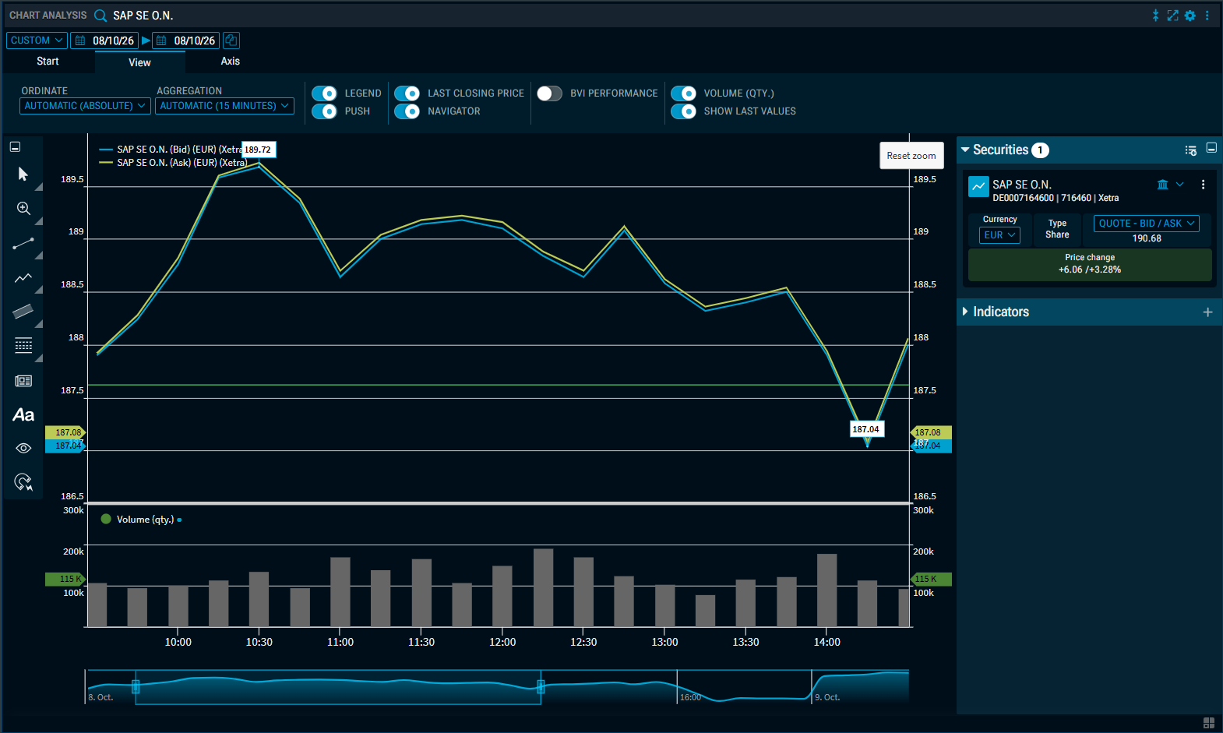1223x733 pixels.
Task: Toggle the Show Last Values switch
Action: tap(683, 111)
